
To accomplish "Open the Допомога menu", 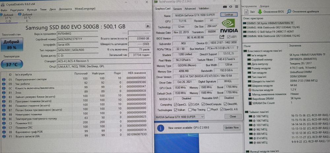I will click(x=65, y=9).
